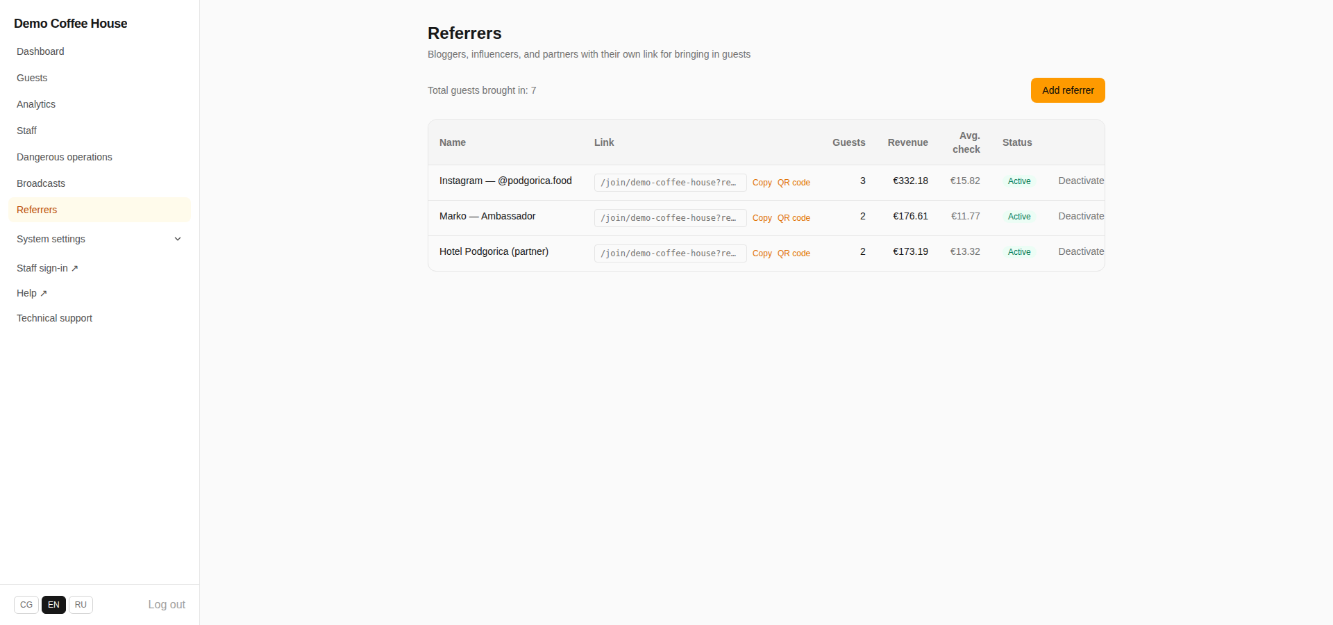Open Staff sign-in external link
The height and width of the screenshot is (625, 1333).
47,268
